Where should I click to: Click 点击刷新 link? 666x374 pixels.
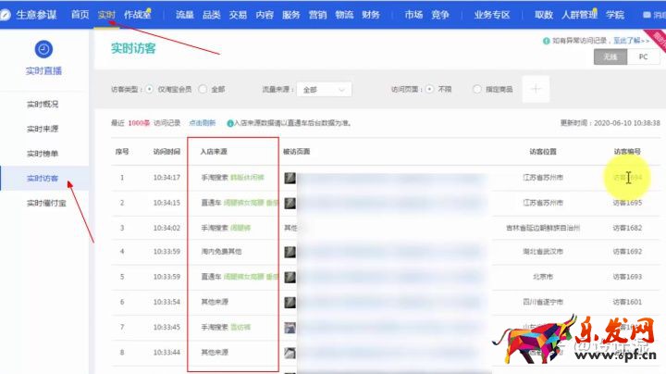tap(202, 122)
